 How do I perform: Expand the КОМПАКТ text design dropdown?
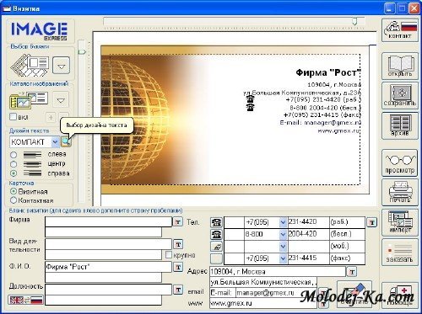(x=55, y=142)
